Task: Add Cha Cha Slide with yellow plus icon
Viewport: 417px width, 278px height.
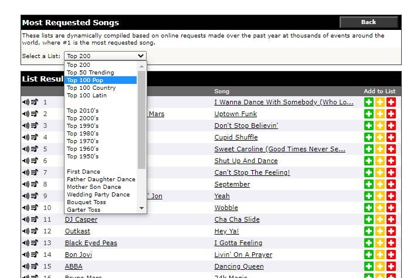Action: coord(380,219)
